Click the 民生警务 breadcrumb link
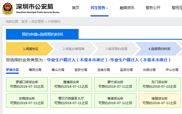Viewport: 182px width, 114px height. tap(38, 22)
